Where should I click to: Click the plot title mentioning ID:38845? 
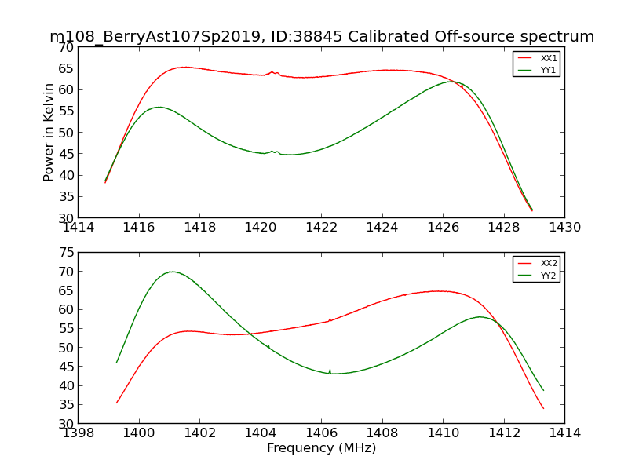pos(322,36)
